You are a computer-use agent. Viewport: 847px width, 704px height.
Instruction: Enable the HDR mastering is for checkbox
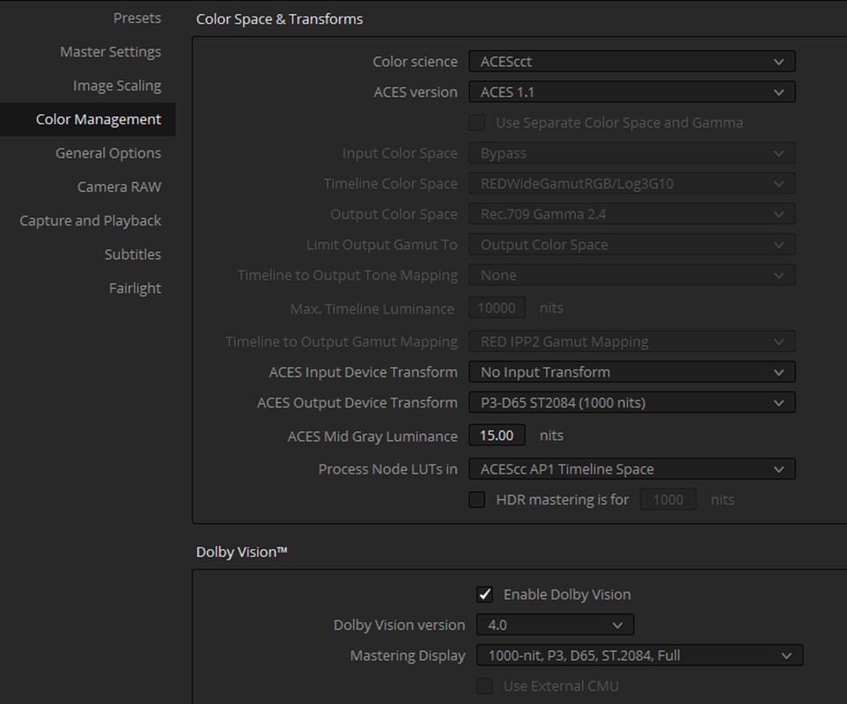pos(477,499)
